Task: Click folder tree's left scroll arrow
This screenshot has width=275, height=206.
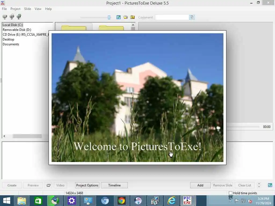Action: (4, 136)
